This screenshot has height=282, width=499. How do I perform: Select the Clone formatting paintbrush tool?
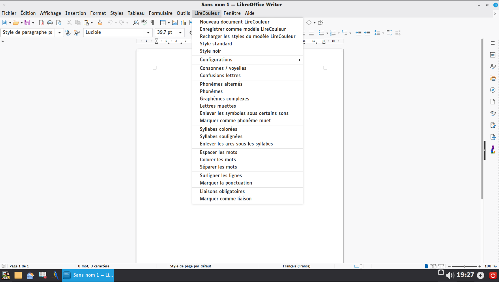[100, 22]
